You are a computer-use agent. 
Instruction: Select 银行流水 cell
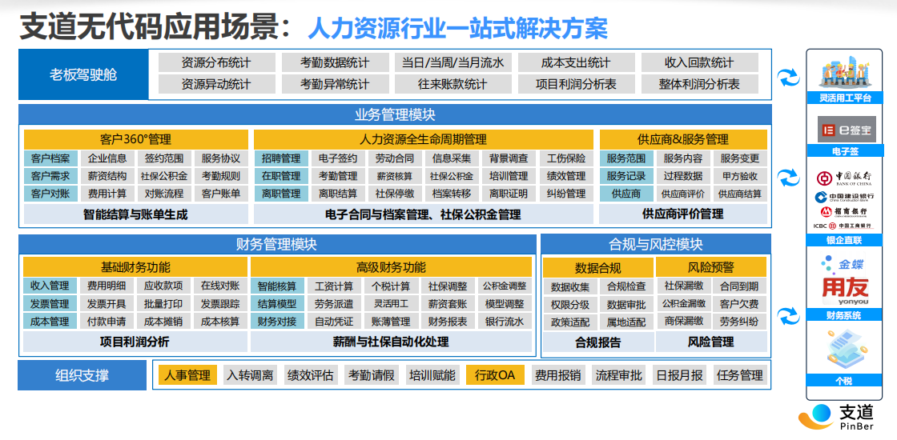tap(504, 321)
